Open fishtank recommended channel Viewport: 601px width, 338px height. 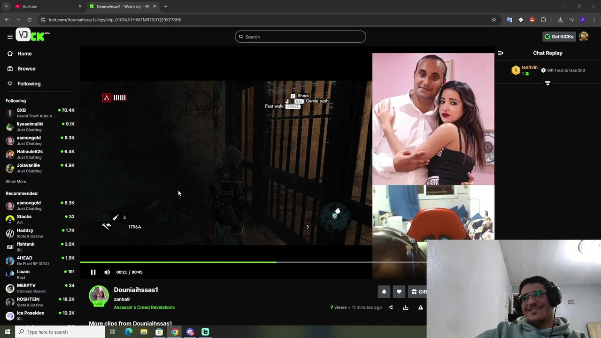40,247
